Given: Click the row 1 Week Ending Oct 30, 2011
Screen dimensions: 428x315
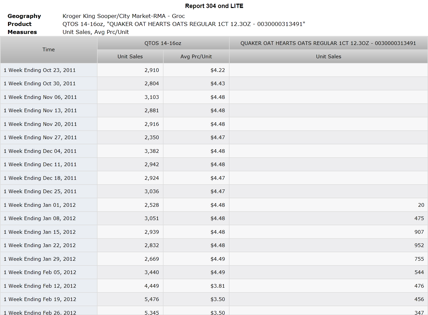Looking at the screenshot, I should [x=214, y=84].
